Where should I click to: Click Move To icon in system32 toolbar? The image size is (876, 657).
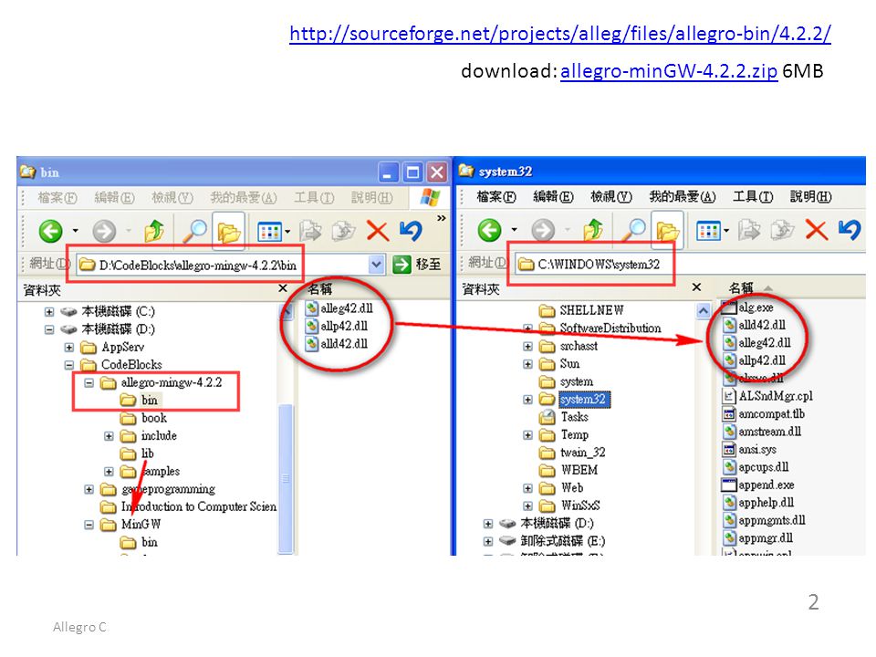click(749, 230)
